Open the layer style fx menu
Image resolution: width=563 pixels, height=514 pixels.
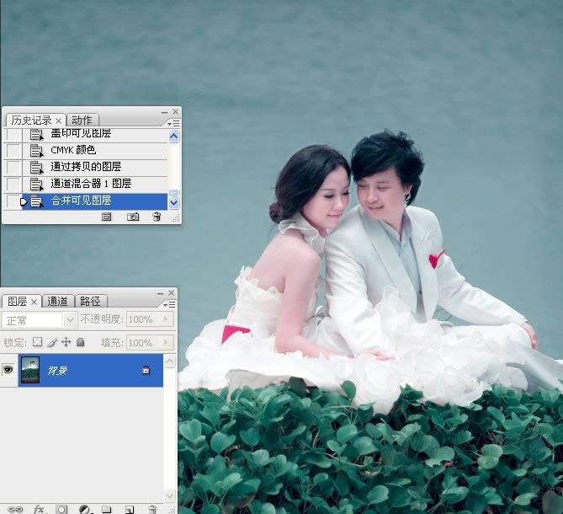point(40,509)
